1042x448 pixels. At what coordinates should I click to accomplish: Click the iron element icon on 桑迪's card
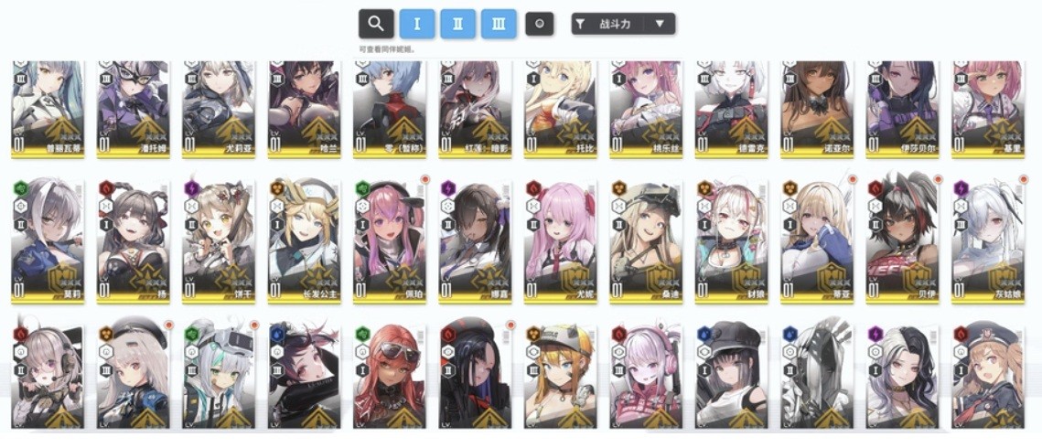pyautogui.click(x=618, y=187)
